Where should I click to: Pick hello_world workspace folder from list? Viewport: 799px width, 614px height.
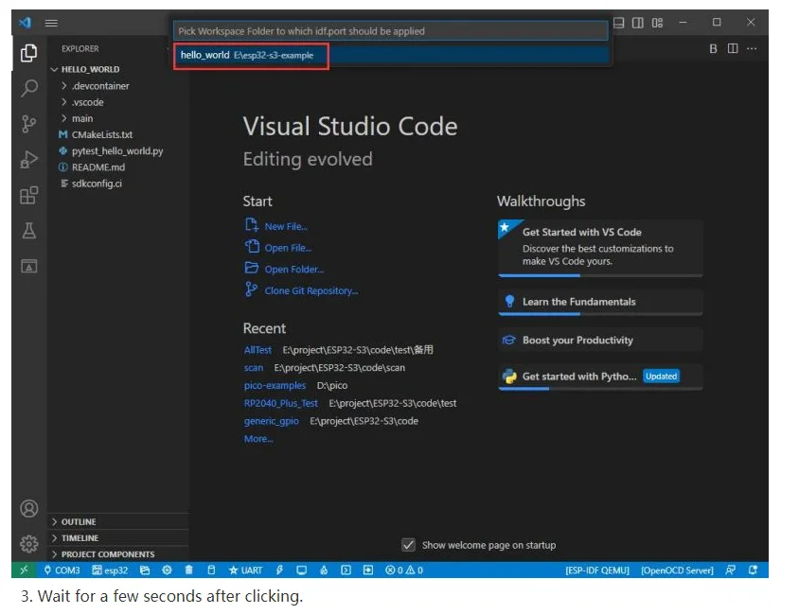pyautogui.click(x=391, y=55)
